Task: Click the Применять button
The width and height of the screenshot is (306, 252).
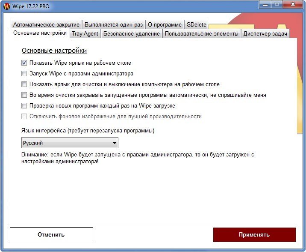Action: tap(254, 234)
